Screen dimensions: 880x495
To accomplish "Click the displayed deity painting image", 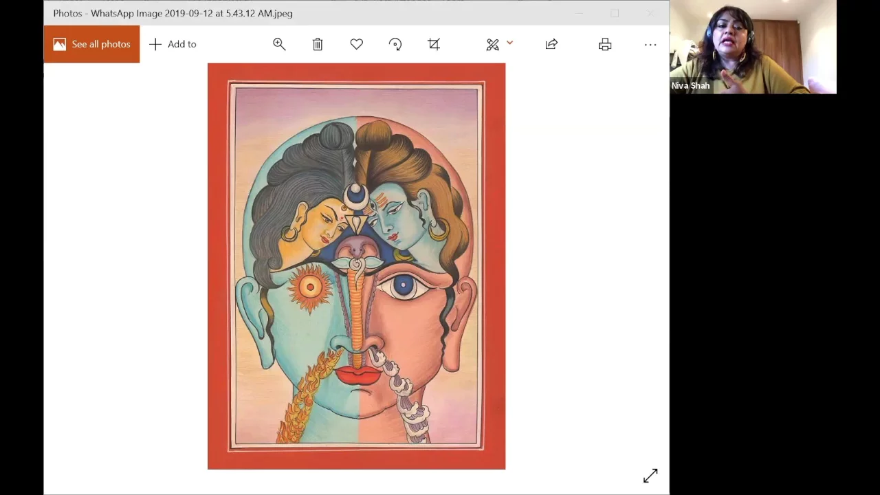I will (x=356, y=266).
